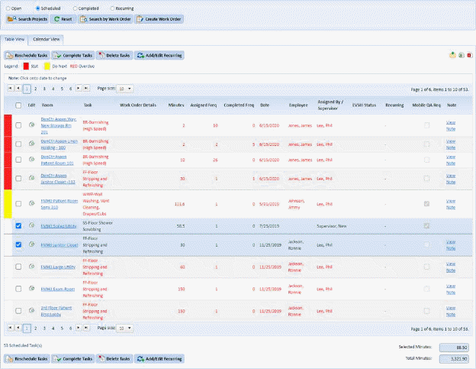This screenshot has width=476, height=369.
Task: Open the top Page size dropdown
Action: [x=127, y=89]
